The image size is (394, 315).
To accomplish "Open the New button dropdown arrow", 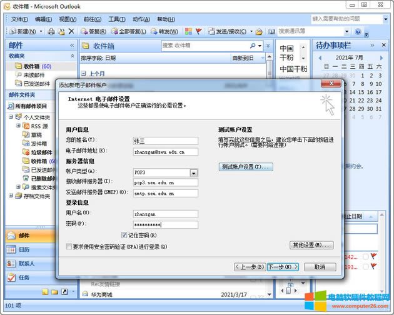I will click(x=41, y=31).
